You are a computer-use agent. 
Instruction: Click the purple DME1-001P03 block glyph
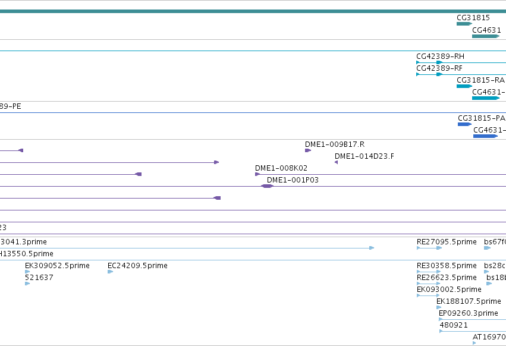coord(267,186)
